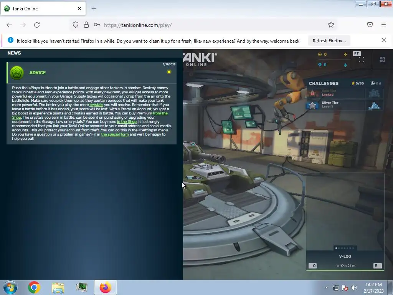Screen dimensions: 393x295
Task: Click the challenges star count 0/50
Action: (x=358, y=83)
